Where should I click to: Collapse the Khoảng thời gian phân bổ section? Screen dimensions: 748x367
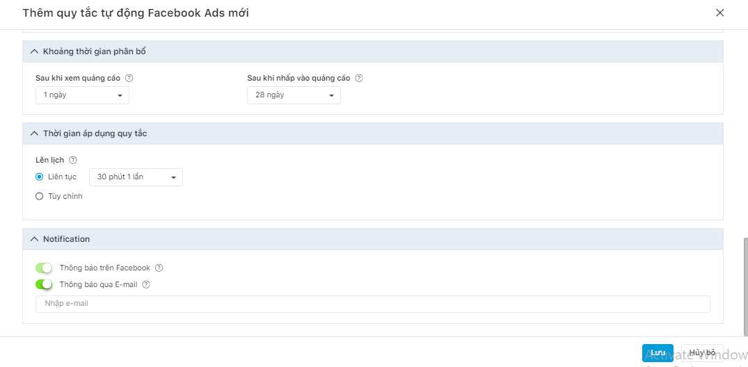34,51
